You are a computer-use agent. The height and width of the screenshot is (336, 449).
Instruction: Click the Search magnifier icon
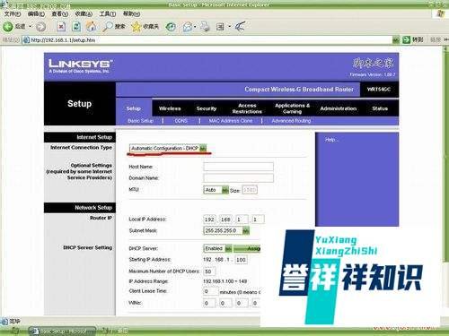(x=107, y=27)
